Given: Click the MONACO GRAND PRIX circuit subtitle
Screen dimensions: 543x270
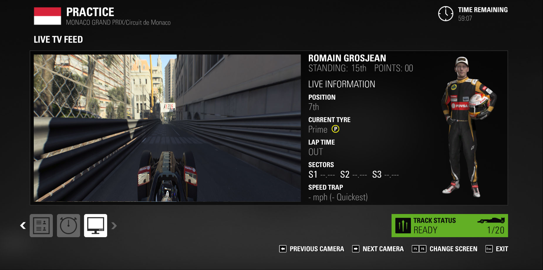Looking at the screenshot, I should pos(118,23).
